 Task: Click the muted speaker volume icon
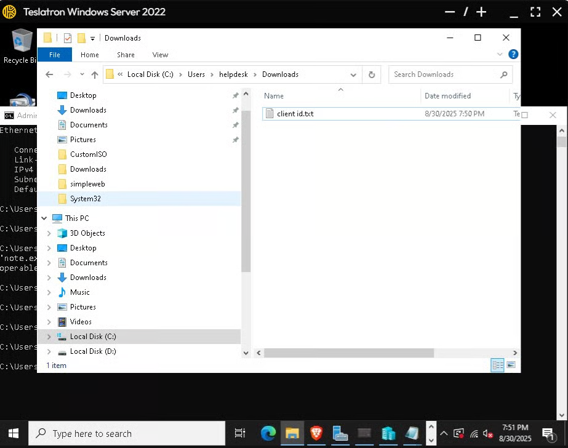[488, 433]
